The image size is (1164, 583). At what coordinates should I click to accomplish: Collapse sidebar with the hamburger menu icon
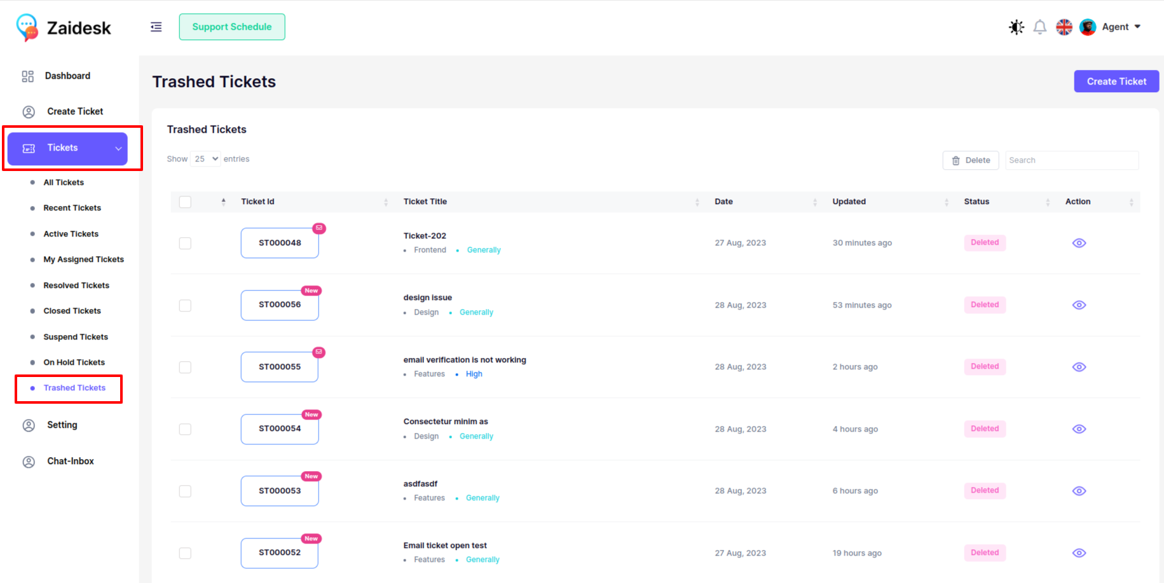[156, 27]
